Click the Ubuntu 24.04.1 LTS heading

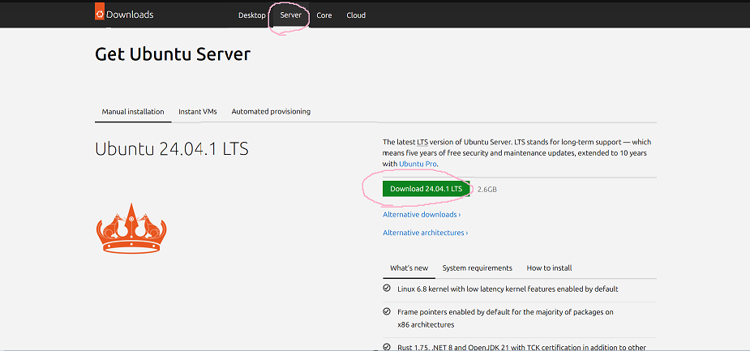click(x=172, y=148)
